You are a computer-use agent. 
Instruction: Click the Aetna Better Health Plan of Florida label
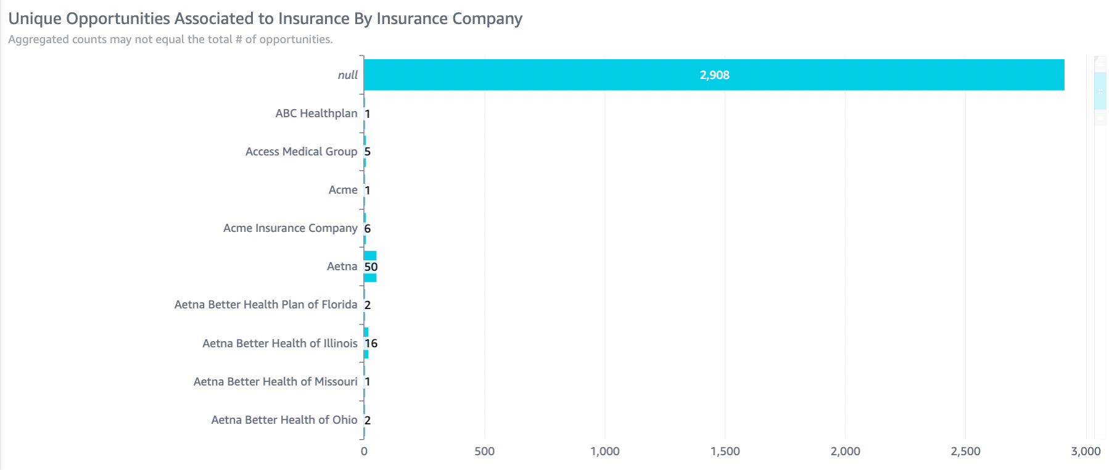coord(265,305)
